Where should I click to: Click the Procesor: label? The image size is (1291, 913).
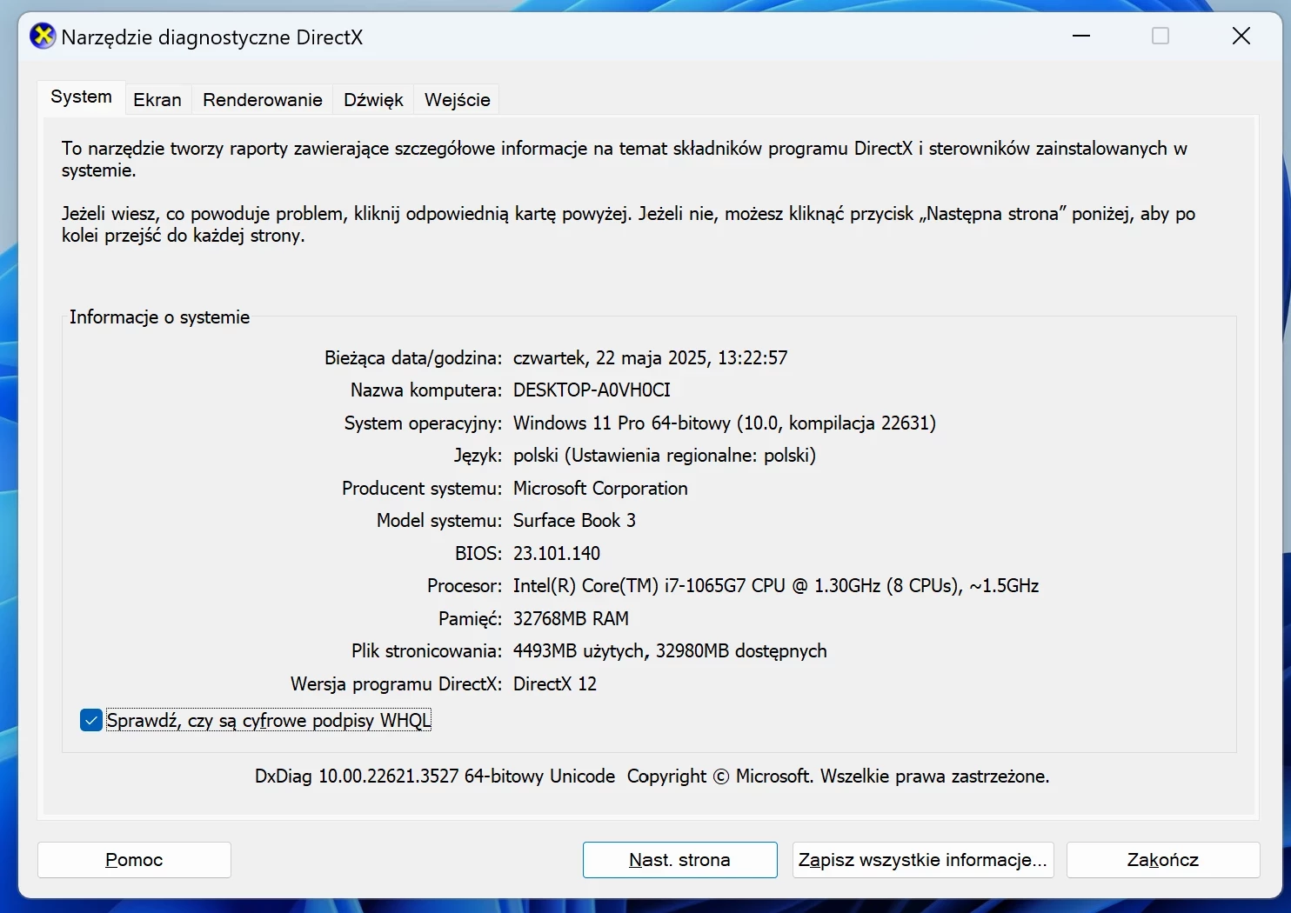click(x=465, y=586)
